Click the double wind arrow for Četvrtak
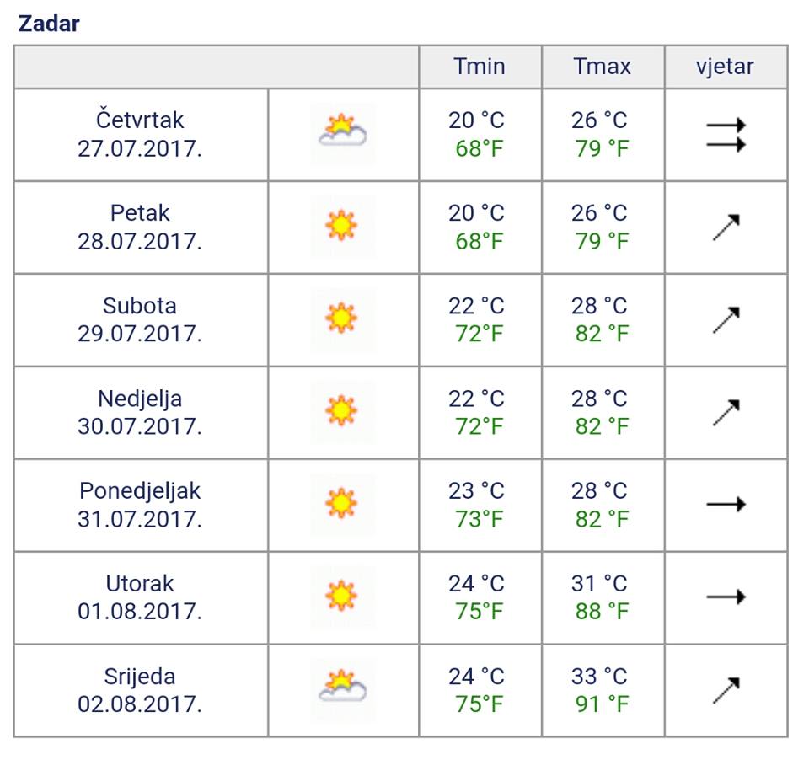The height and width of the screenshot is (760, 809). 726,135
